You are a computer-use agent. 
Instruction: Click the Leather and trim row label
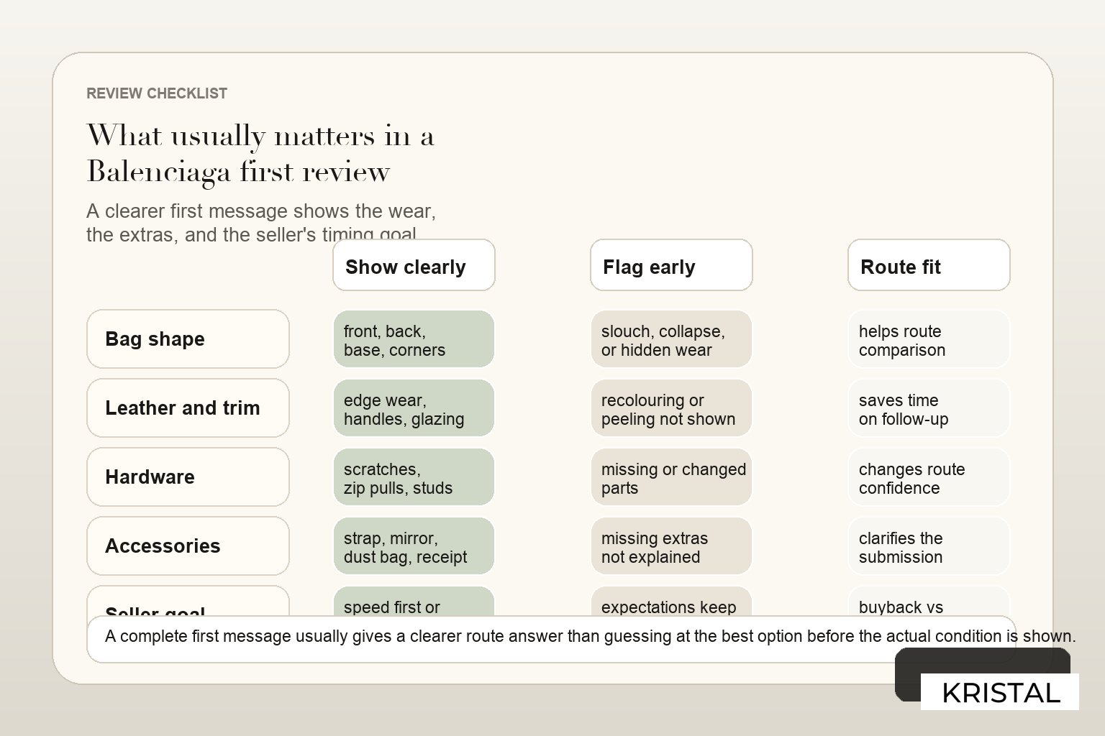tap(188, 408)
